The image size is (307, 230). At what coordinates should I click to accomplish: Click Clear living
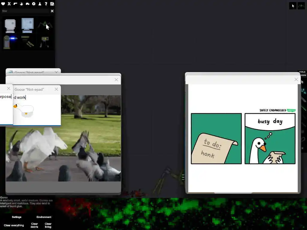pyautogui.click(x=48, y=225)
